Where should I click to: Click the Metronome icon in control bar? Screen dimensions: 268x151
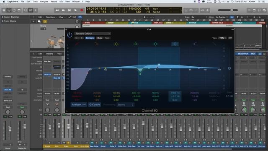click(x=208, y=10)
